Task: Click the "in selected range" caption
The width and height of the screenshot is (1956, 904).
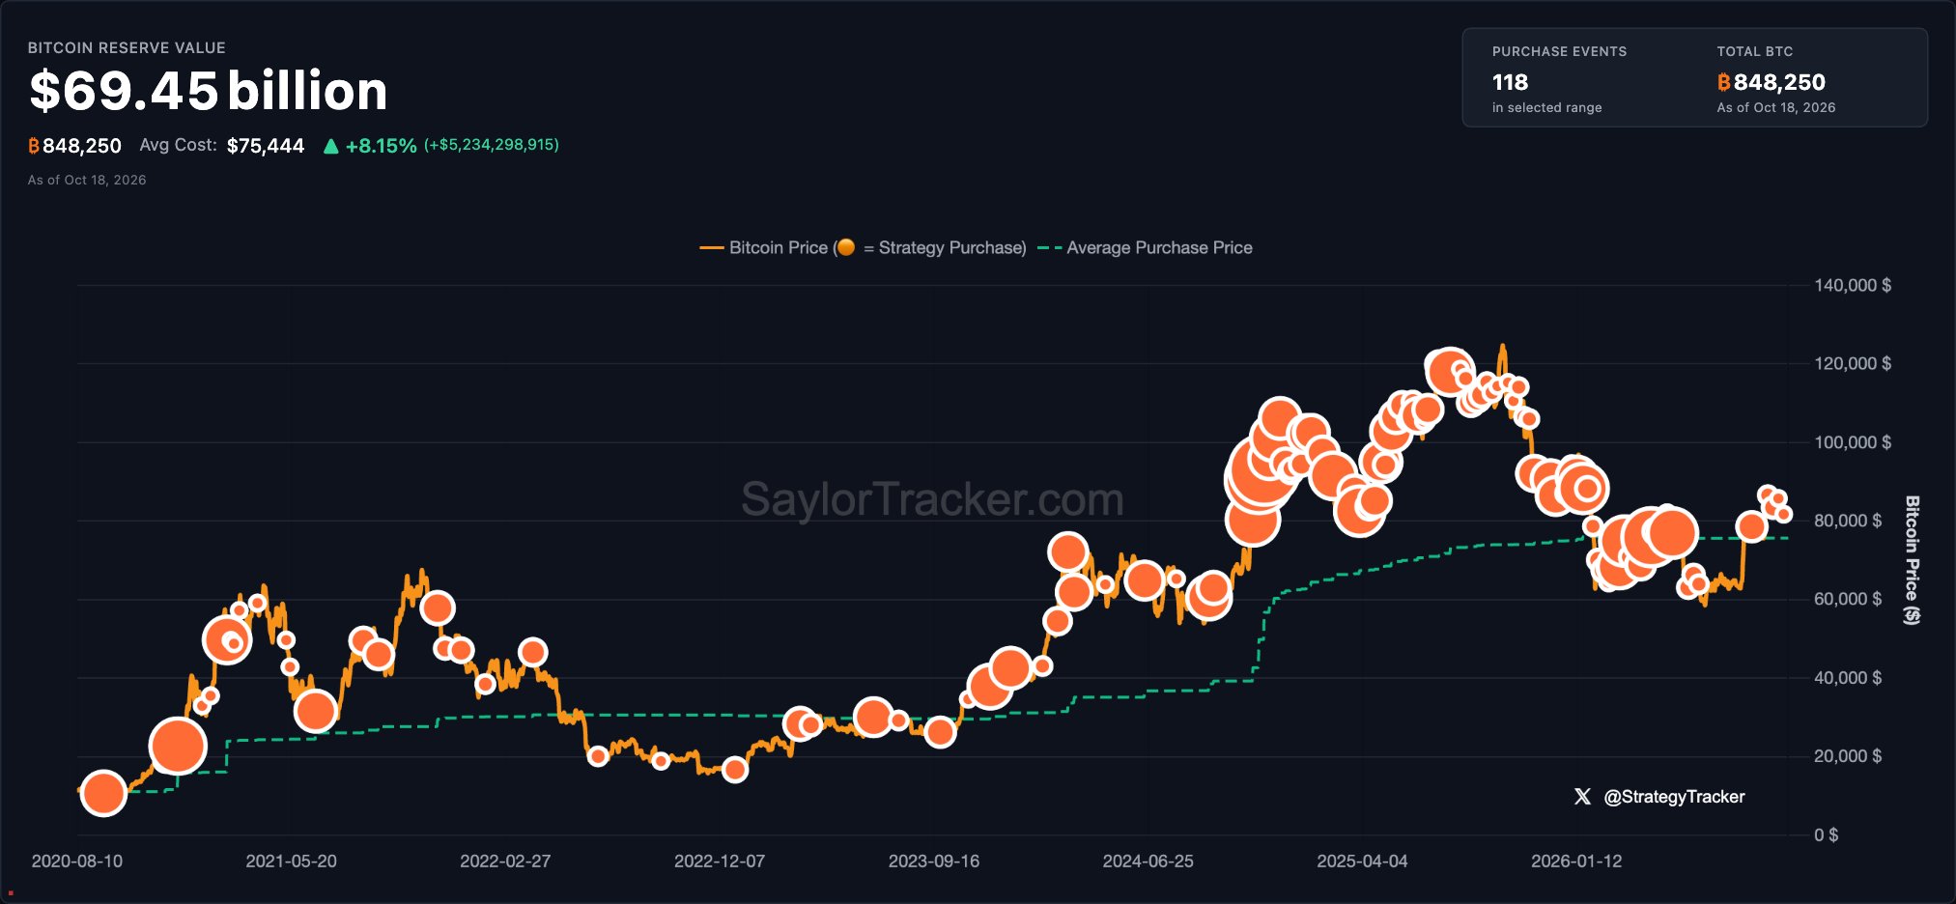Action: tap(1547, 108)
